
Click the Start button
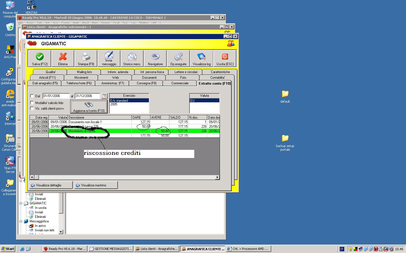click(x=8, y=249)
